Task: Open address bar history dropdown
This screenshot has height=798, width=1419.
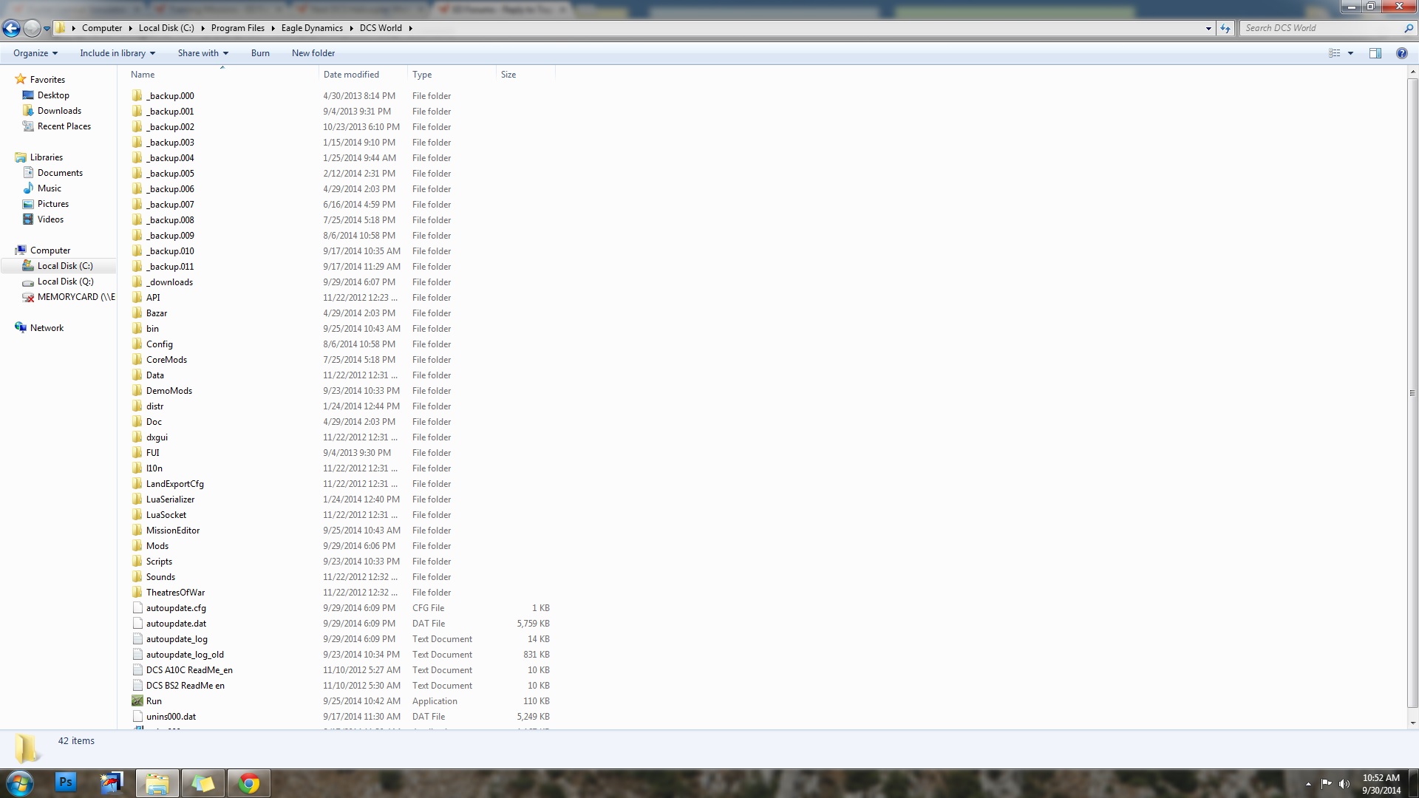Action: pos(1208,28)
